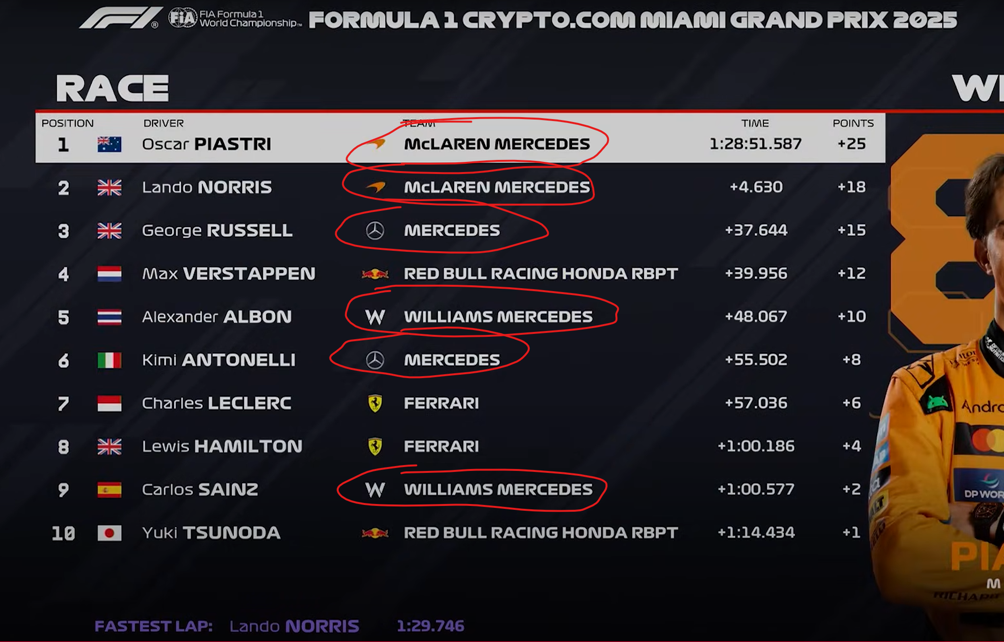Click the McLaren logo in Piastri's row
This screenshot has width=1004, height=642.
[375, 144]
